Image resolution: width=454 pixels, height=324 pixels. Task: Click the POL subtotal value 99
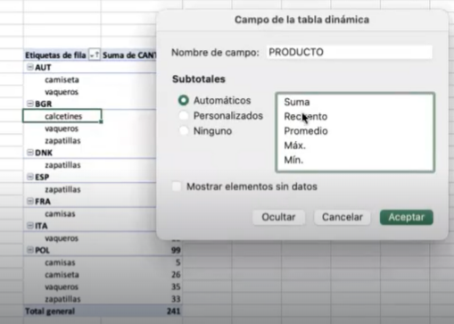click(x=176, y=250)
